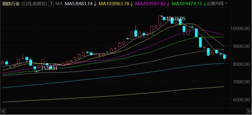Select the MA20:9581.82 indicator label
Screen dimensions: 252x115
coord(150,4)
